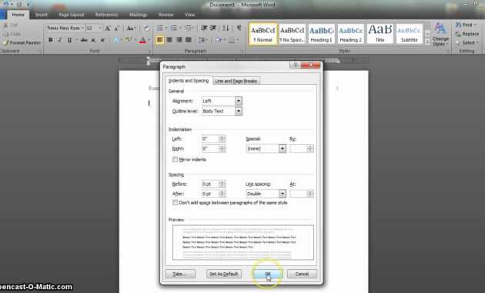Click the Right indentation value field
The image size is (485, 293).
(210, 149)
